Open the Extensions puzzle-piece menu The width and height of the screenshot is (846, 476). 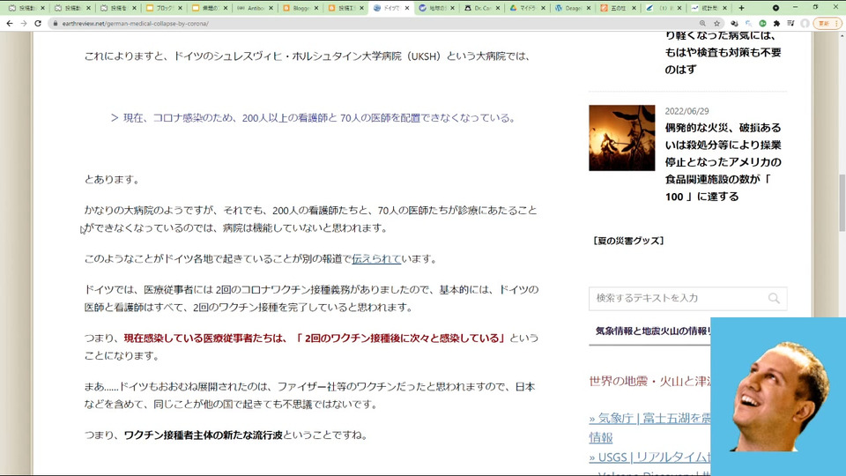point(776,23)
